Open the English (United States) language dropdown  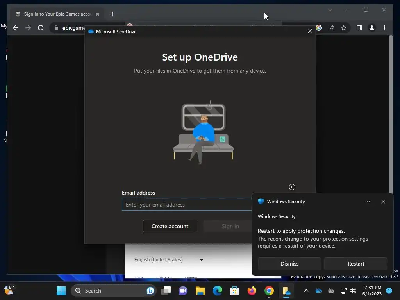click(169, 260)
